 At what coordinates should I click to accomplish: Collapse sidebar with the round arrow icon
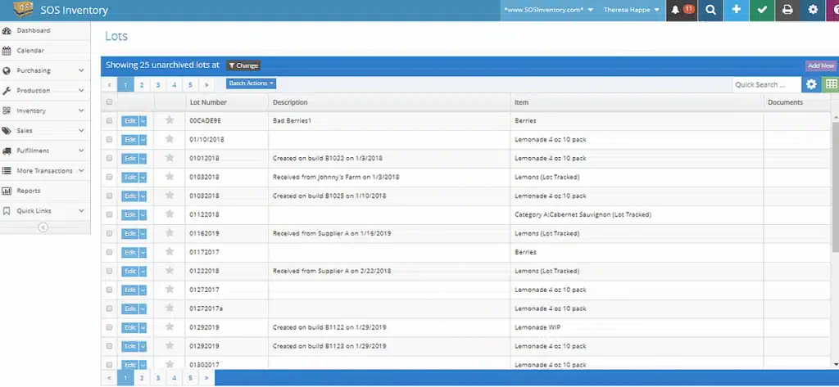(43, 227)
